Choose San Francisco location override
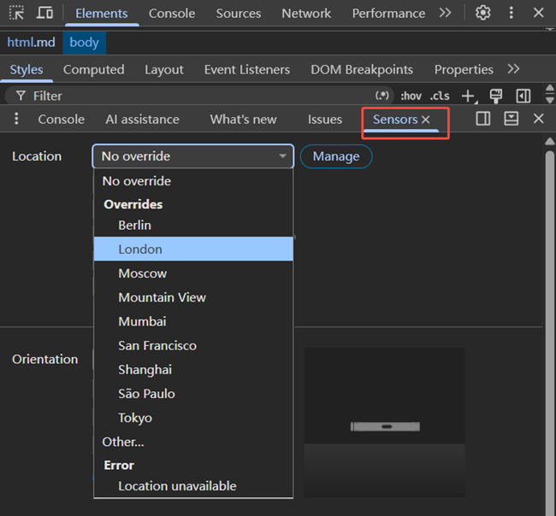The width and height of the screenshot is (556, 516). [x=193, y=346]
